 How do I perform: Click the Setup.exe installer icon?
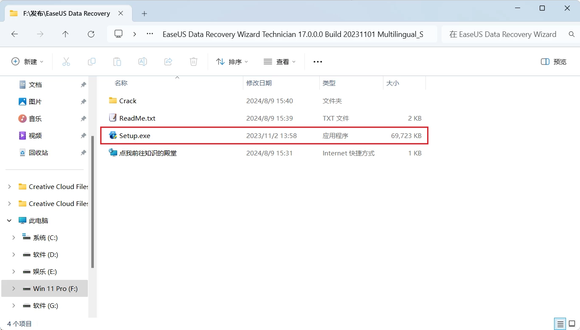coord(113,135)
